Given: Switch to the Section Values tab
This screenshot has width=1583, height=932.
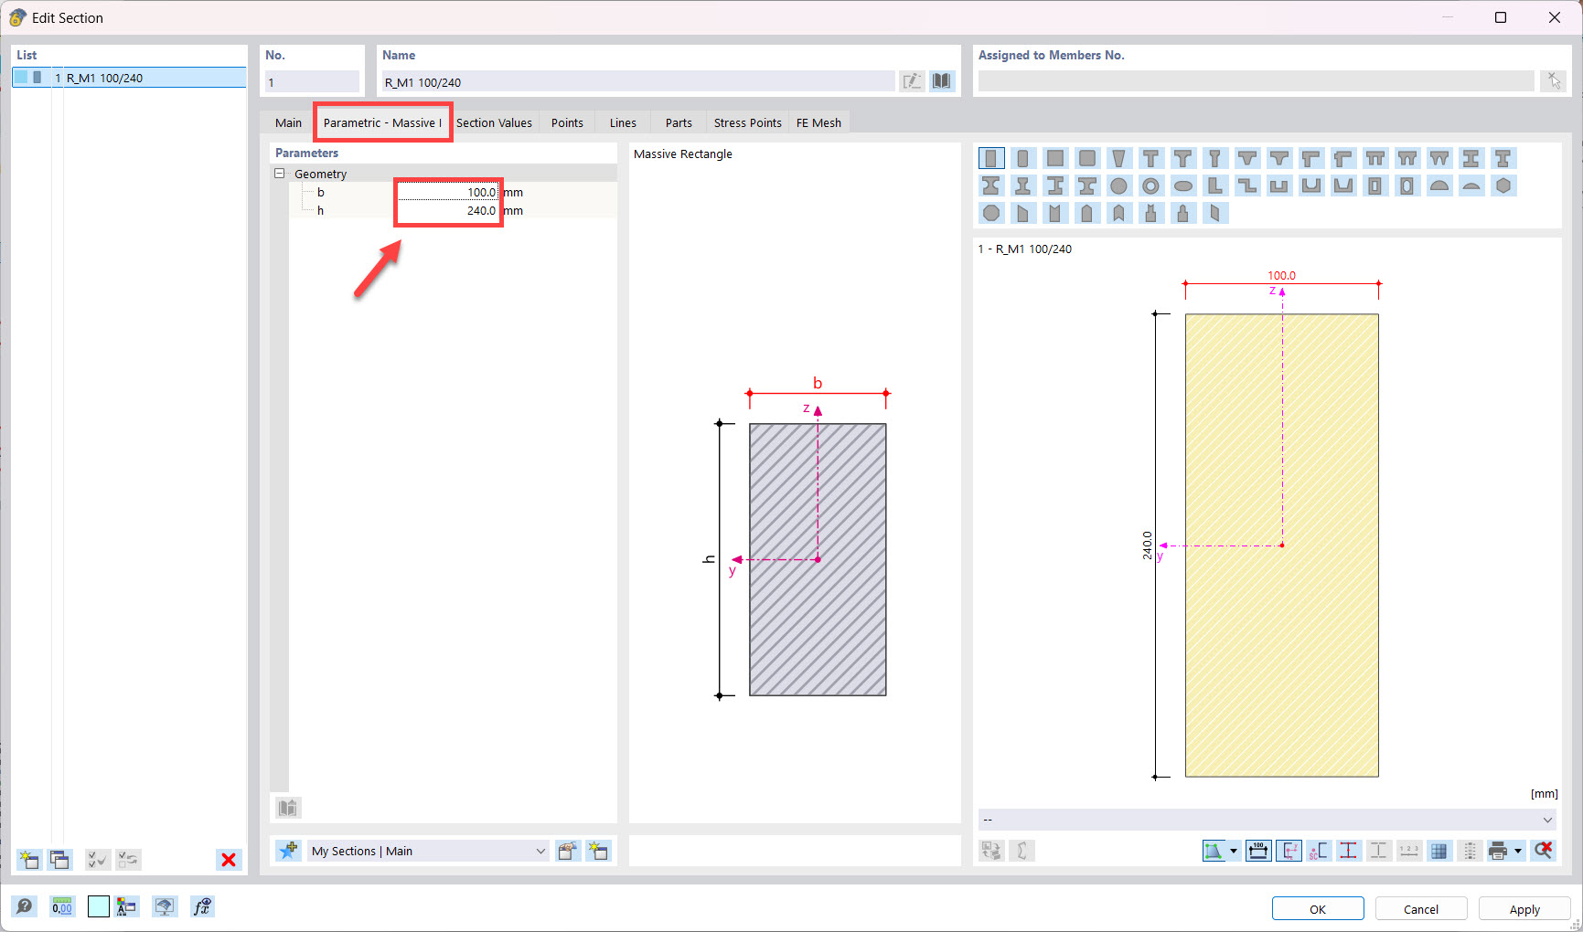Looking at the screenshot, I should (x=495, y=122).
